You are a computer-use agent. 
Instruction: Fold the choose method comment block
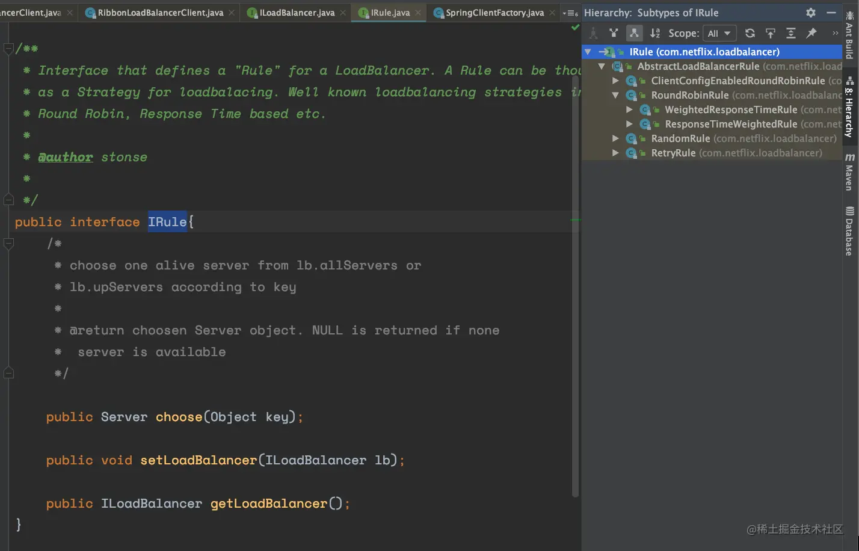click(x=8, y=244)
